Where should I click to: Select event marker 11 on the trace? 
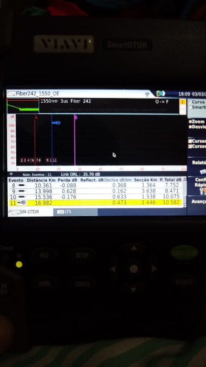pos(55,160)
